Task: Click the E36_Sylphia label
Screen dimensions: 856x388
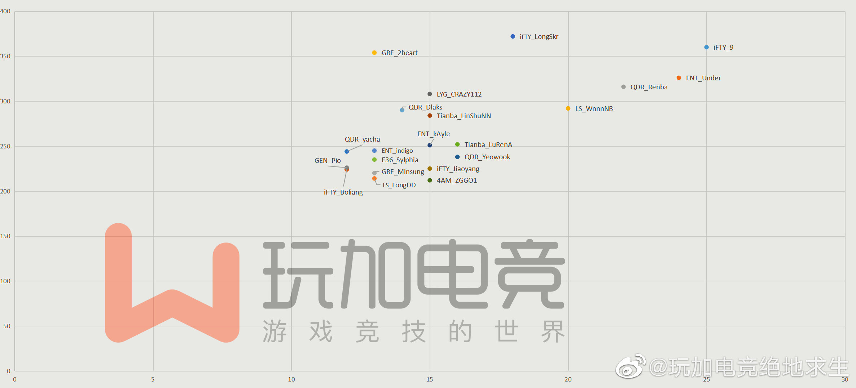Action: coord(400,160)
